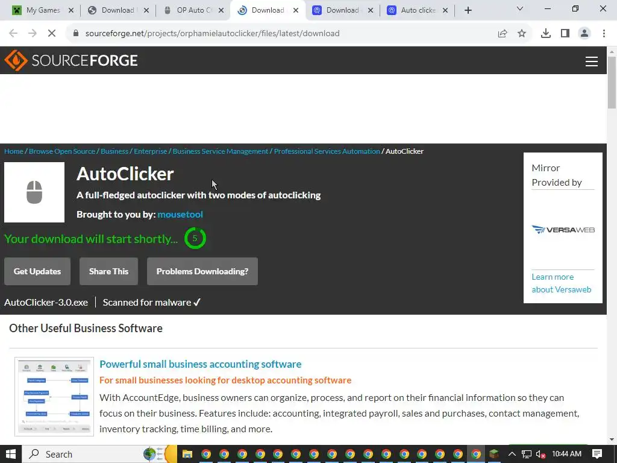The height and width of the screenshot is (463, 617).
Task: Show hidden system tray icons chevron
Action: (512, 454)
